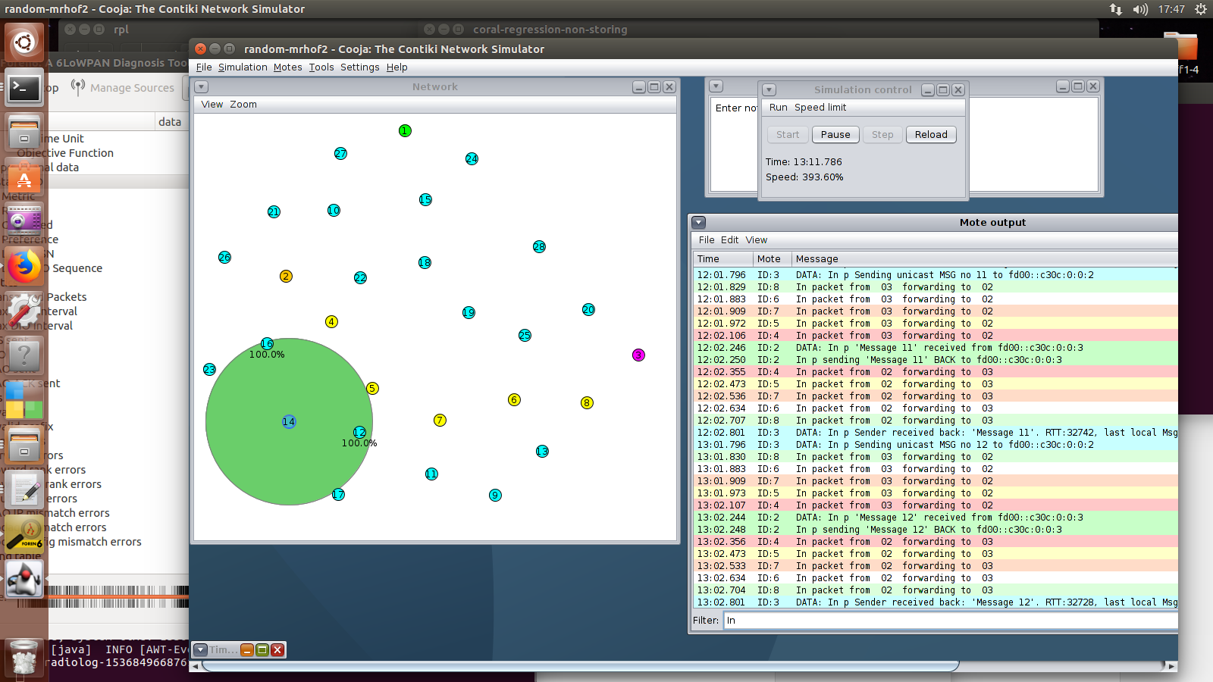Open Mote output Edit menu
1213x682 pixels.
tap(729, 240)
